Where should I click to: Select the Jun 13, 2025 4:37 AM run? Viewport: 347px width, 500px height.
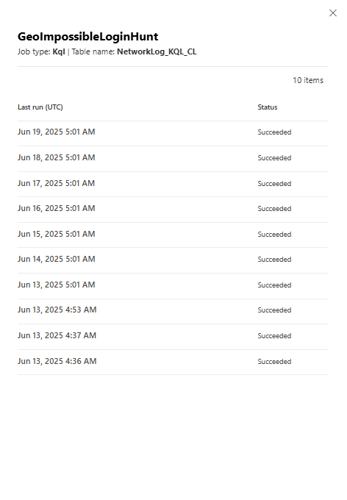[173, 337]
